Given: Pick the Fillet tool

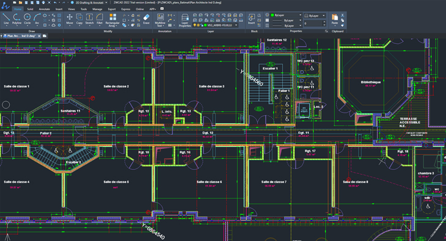Looking at the screenshot, I should tap(99, 19).
